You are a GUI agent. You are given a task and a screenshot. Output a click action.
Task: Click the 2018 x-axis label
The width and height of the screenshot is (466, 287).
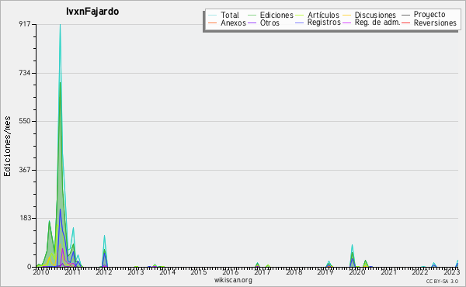(x=294, y=271)
